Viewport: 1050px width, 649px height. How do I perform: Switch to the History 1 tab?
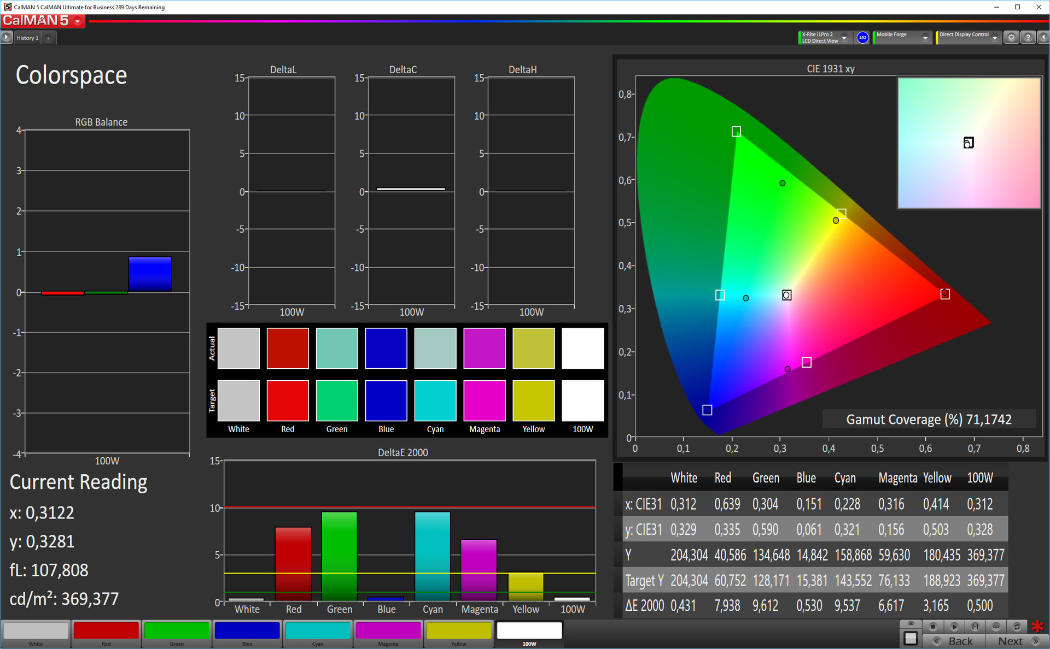[x=27, y=38]
